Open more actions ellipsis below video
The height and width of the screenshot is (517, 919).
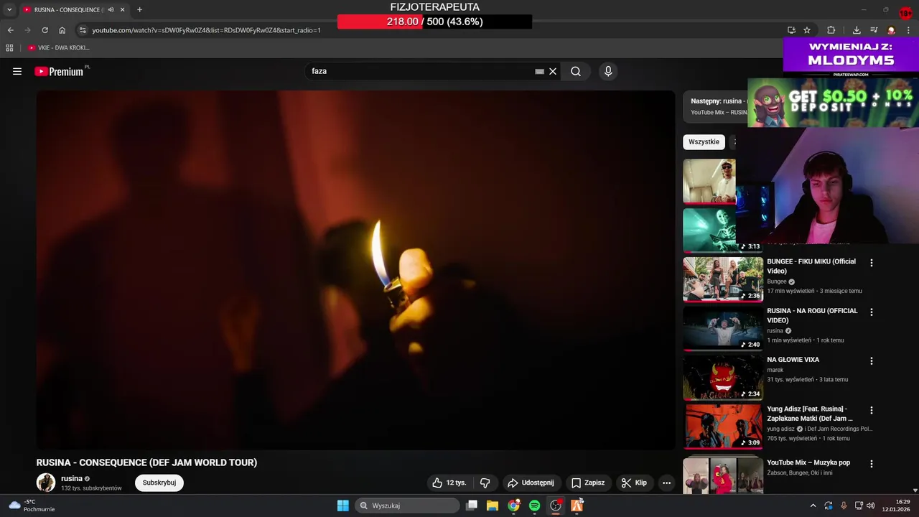(x=666, y=483)
